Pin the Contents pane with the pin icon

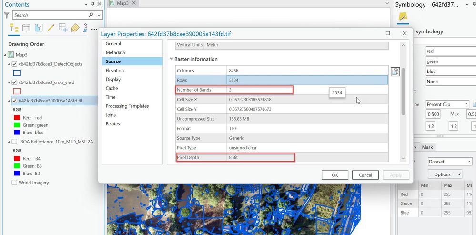tap(93, 4)
